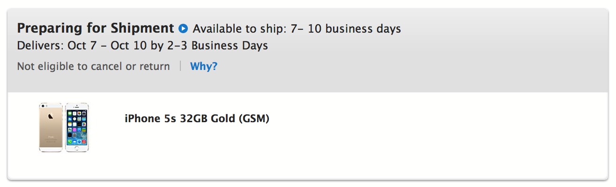The width and height of the screenshot is (616, 187).
Task: Click the app icon grid on the iPhone screen
Action: [x=77, y=124]
